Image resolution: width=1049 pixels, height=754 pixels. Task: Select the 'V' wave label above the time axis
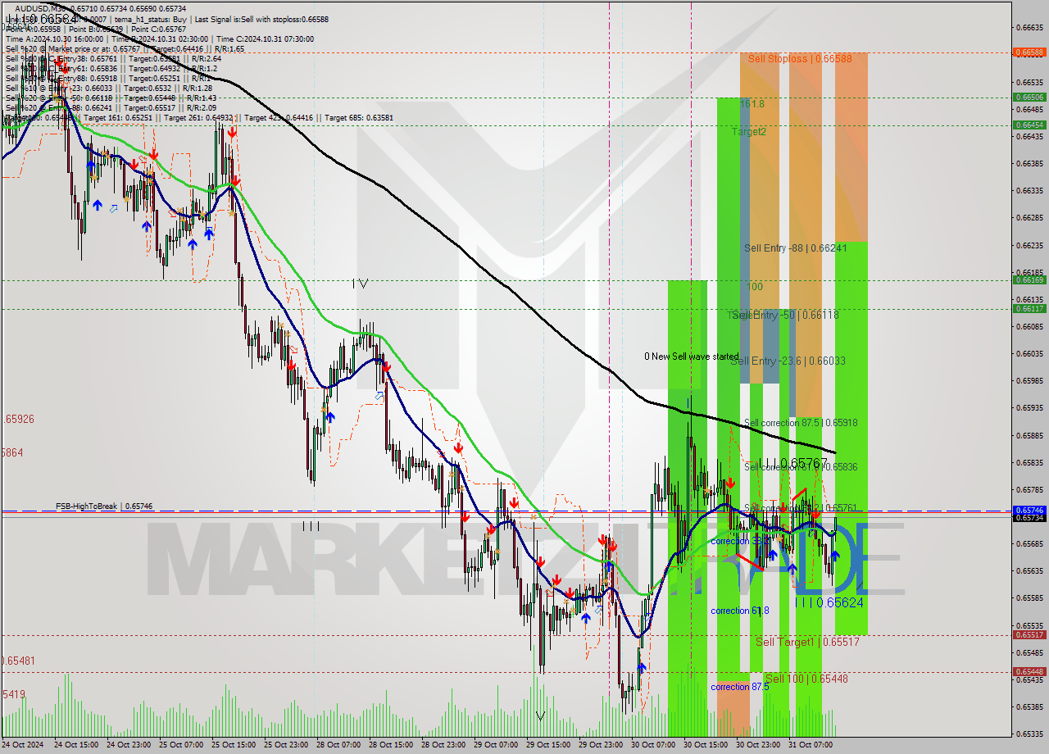click(x=540, y=715)
